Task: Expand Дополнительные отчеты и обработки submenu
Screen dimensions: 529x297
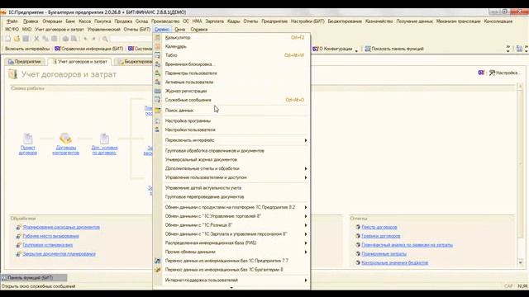Action: (231, 168)
